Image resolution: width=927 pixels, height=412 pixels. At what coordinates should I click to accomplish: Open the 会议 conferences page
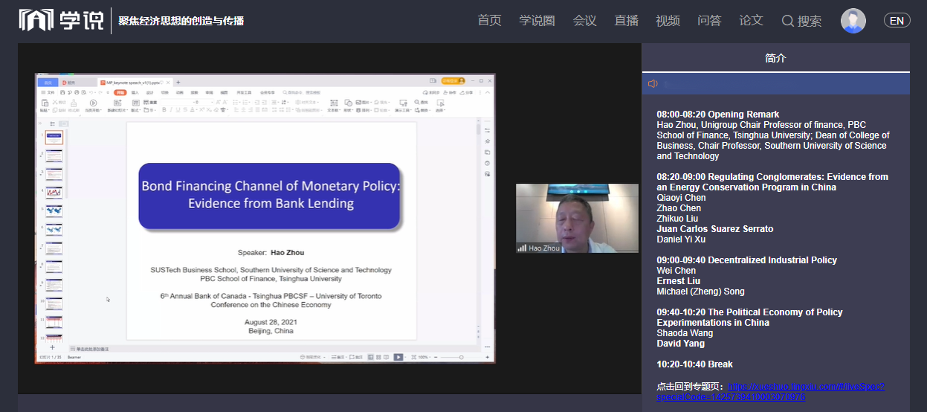tap(584, 21)
